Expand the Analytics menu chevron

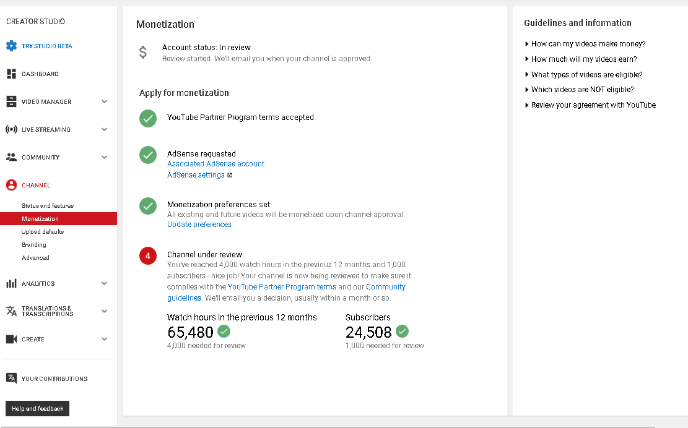[x=105, y=283]
